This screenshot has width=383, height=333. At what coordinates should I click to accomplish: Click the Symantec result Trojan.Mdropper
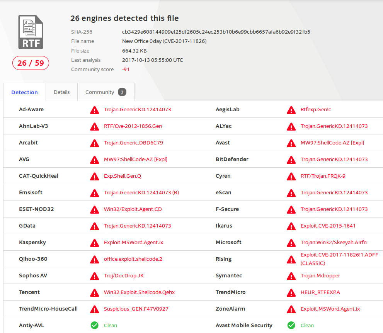[320, 275]
